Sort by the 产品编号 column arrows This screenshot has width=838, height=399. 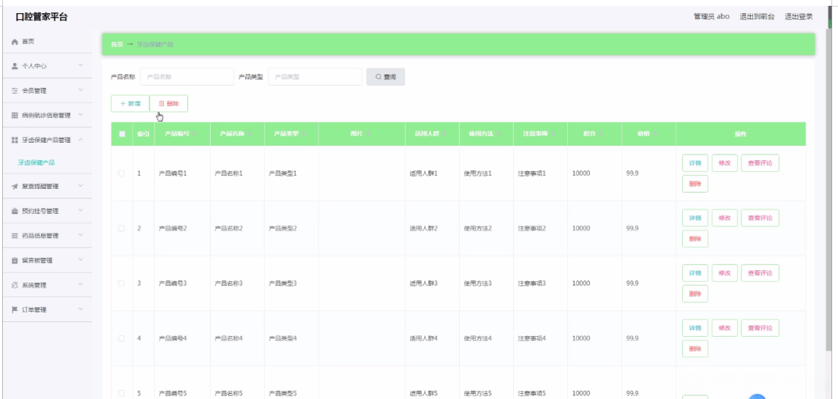tap(195, 134)
